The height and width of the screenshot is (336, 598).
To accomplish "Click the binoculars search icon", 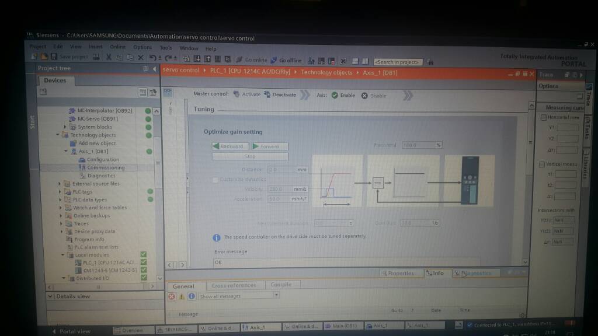I will [430, 62].
